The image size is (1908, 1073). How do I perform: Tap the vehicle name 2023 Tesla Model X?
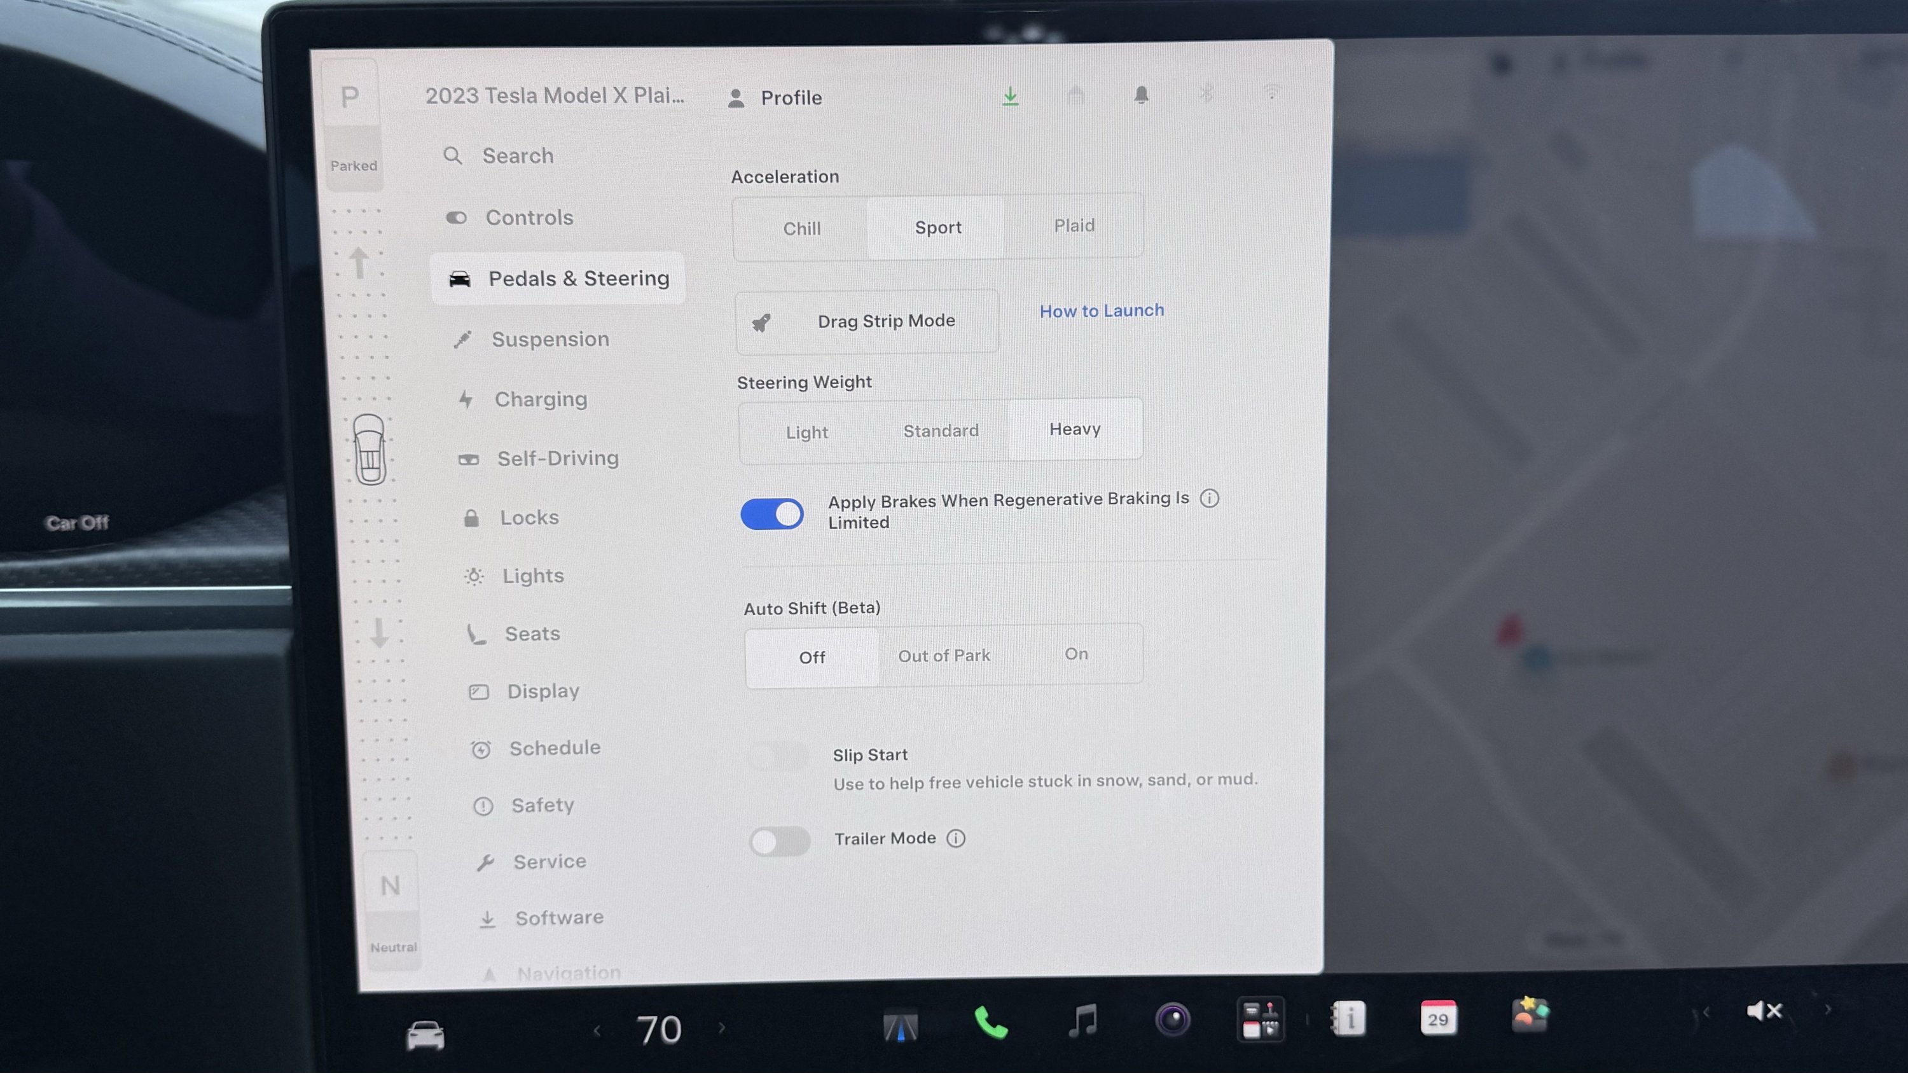(555, 95)
